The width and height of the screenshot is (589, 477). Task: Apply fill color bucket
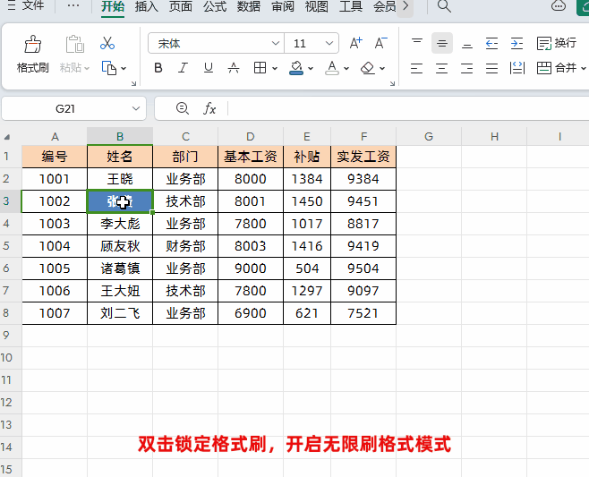tap(296, 68)
